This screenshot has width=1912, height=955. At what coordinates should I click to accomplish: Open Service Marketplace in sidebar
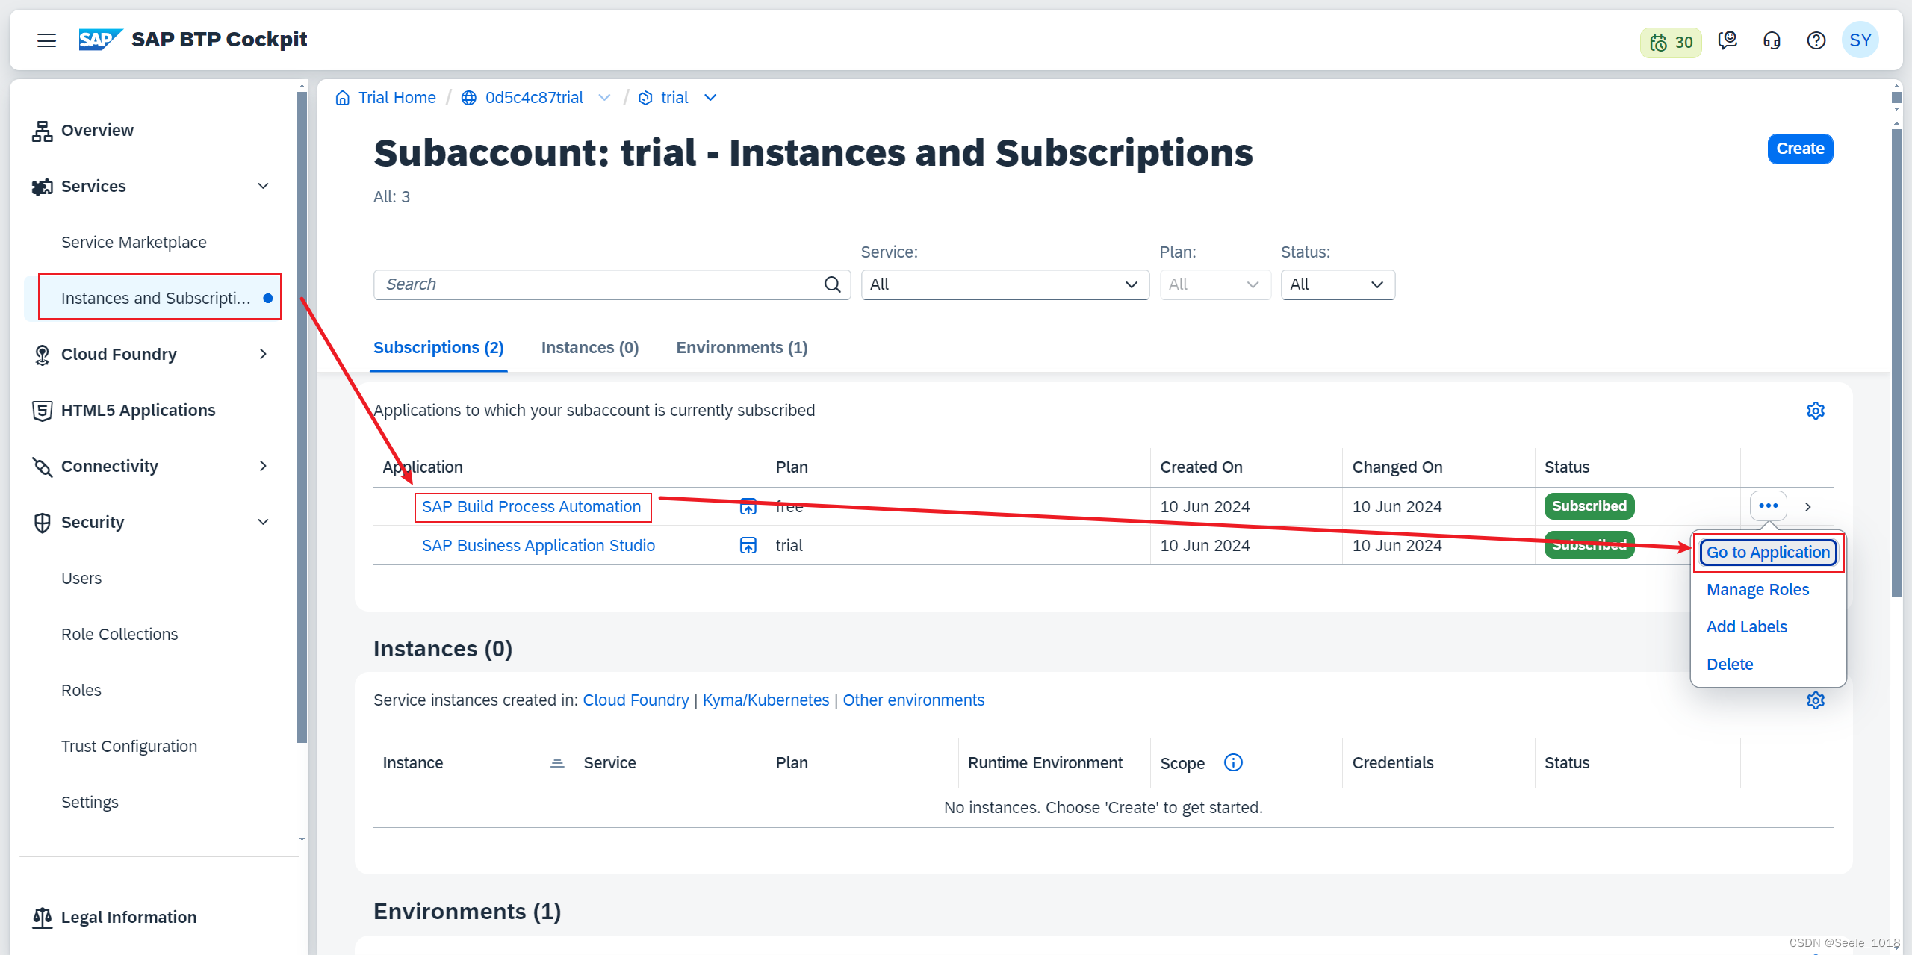tap(134, 242)
